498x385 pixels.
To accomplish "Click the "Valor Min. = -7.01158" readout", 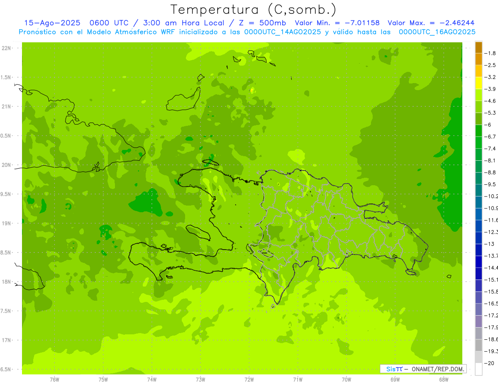I will (337, 23).
